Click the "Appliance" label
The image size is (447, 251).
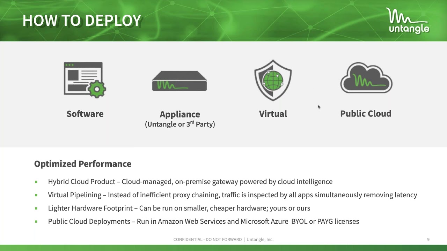(x=180, y=114)
